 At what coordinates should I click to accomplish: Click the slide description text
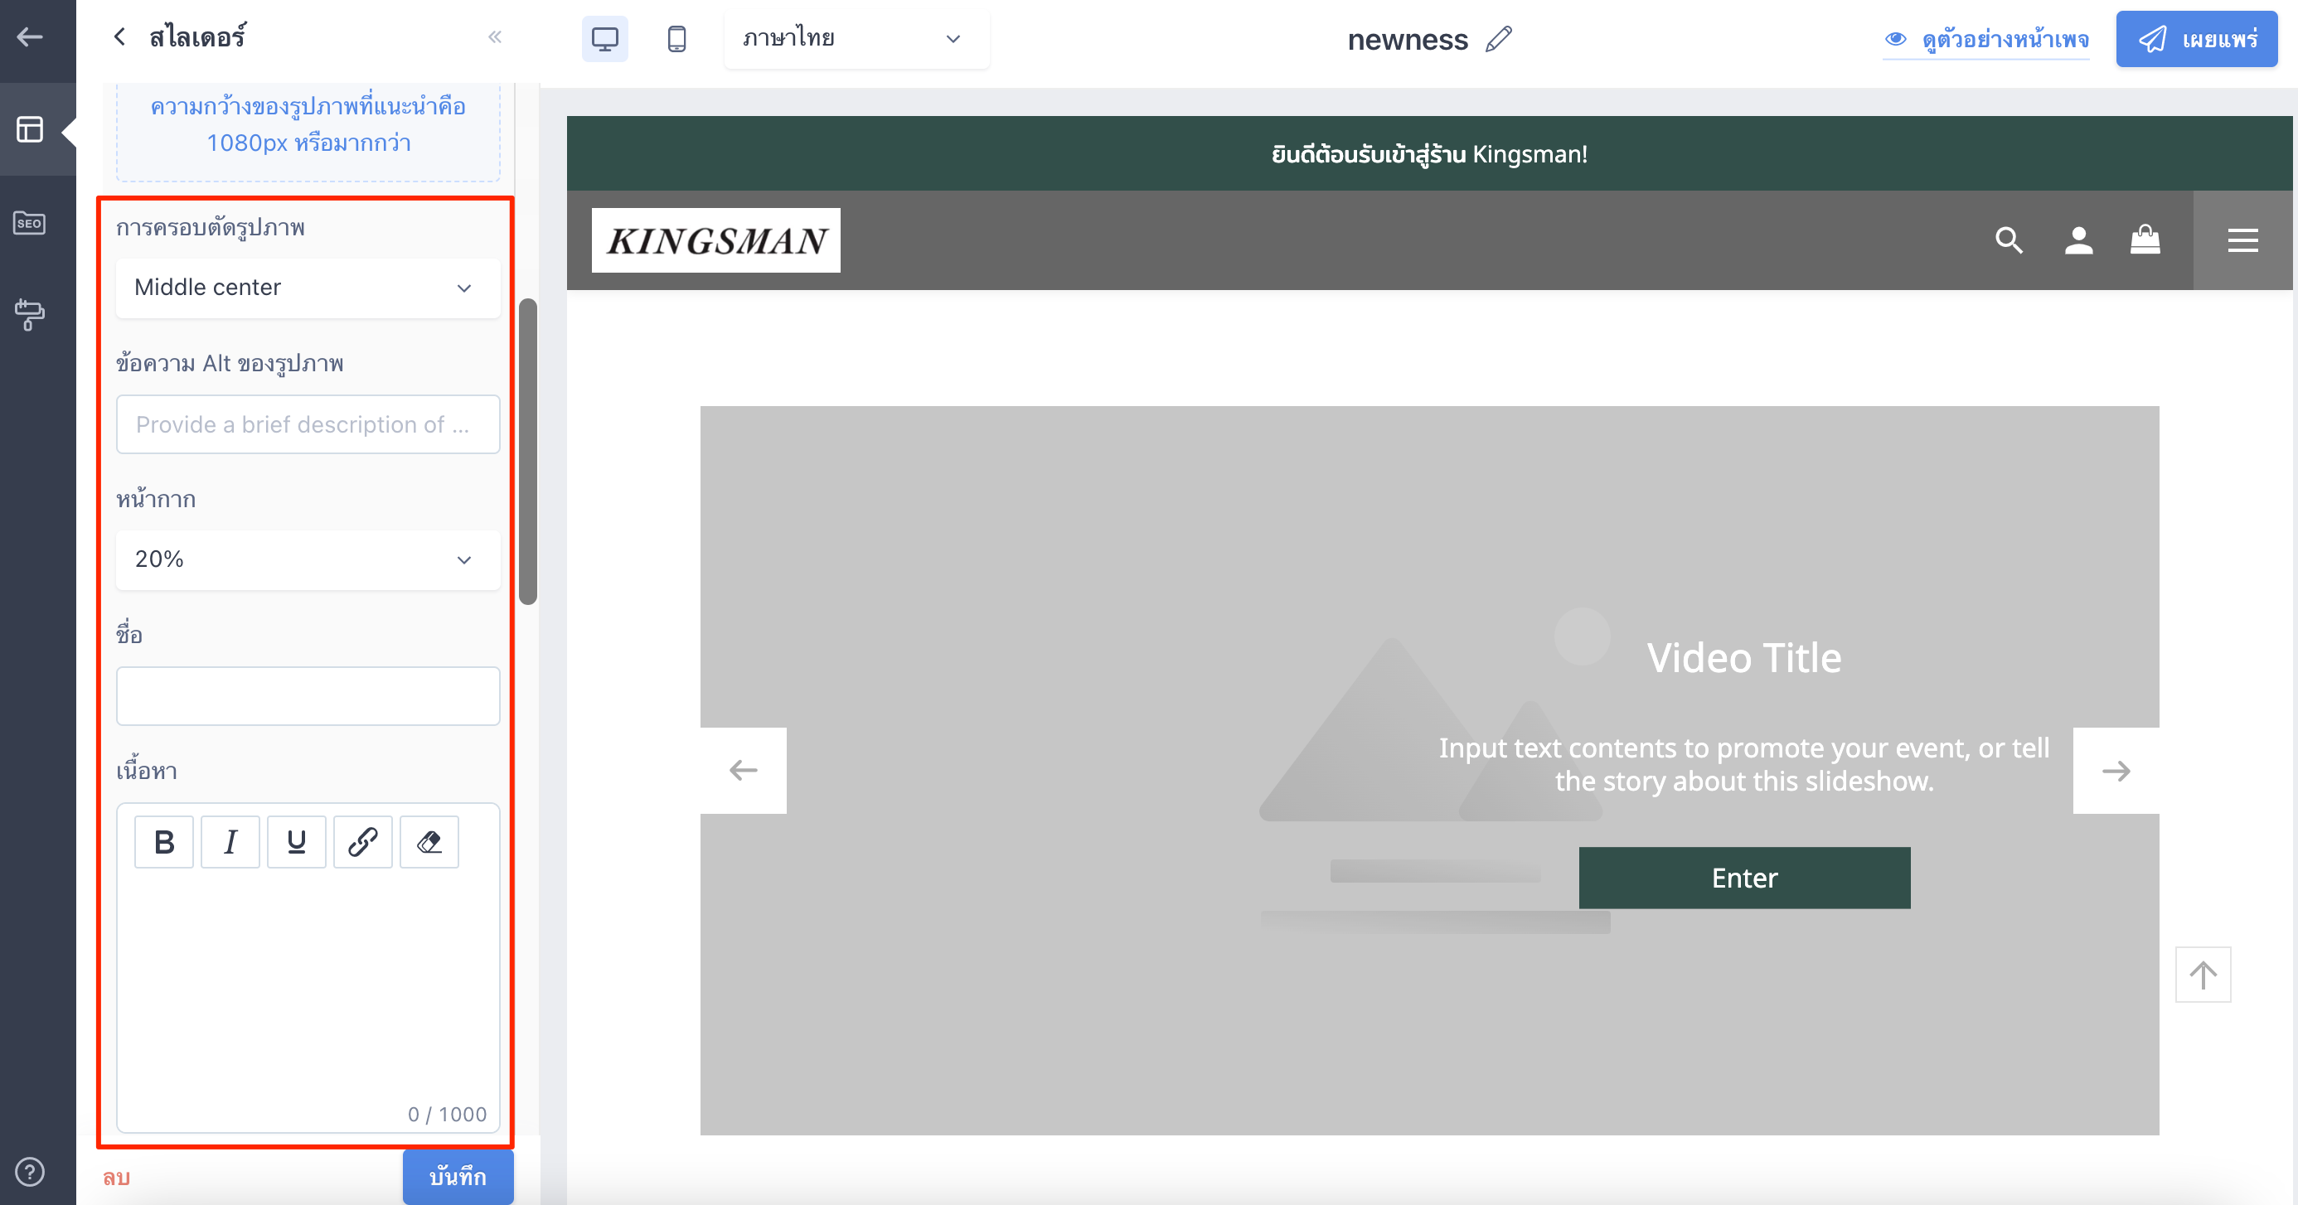coord(1744,764)
